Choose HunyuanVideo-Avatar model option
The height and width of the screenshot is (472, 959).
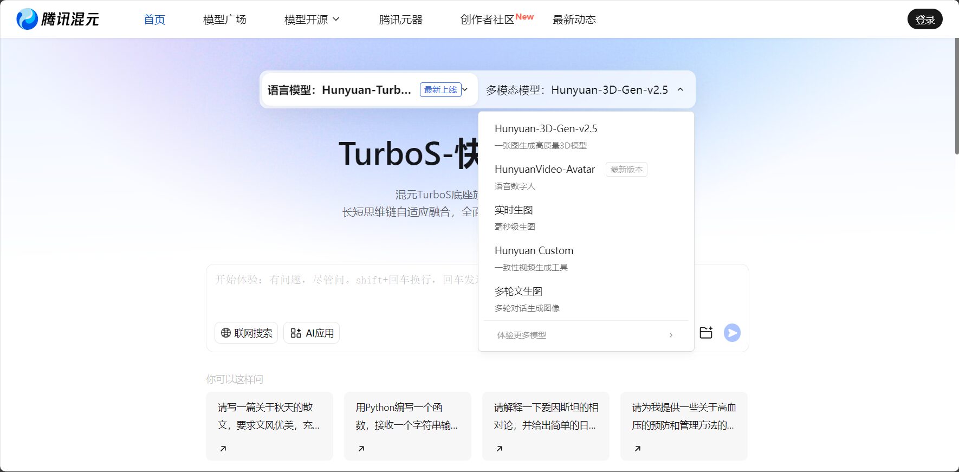coord(586,177)
